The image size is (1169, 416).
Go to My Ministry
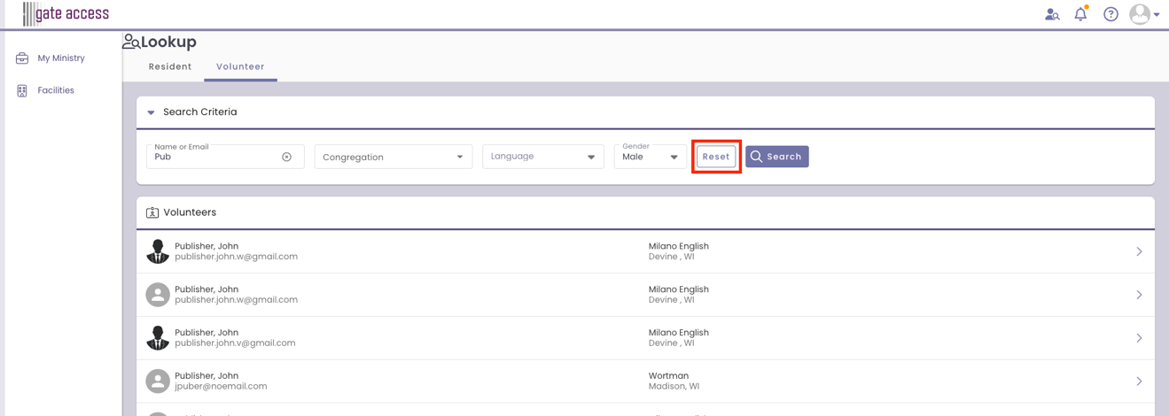tap(61, 58)
